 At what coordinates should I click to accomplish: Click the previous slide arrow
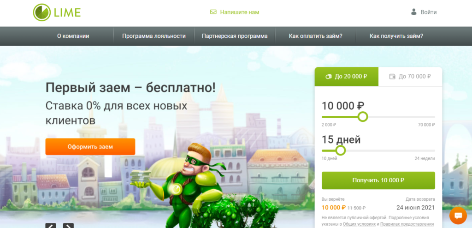51,226
